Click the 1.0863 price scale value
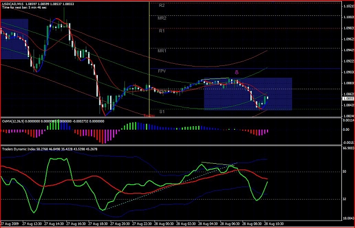The image size is (355, 228). pyautogui.click(x=349, y=94)
